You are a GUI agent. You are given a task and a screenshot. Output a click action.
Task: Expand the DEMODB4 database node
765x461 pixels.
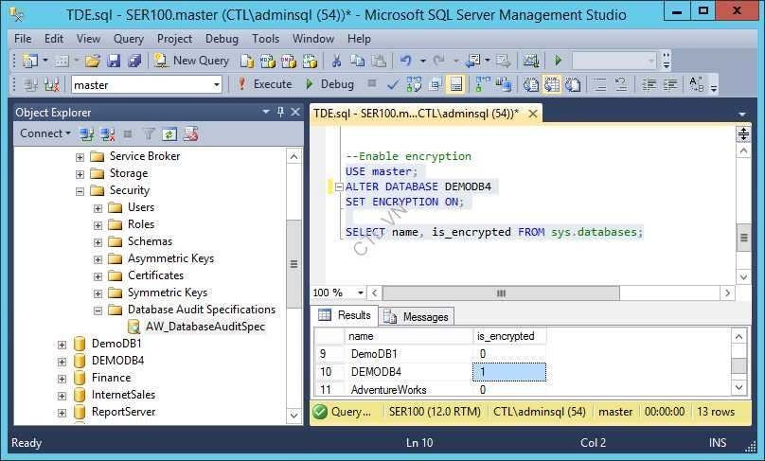pyautogui.click(x=62, y=362)
